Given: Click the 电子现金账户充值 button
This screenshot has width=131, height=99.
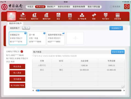Looking at the screenshot, I should 17,85.
